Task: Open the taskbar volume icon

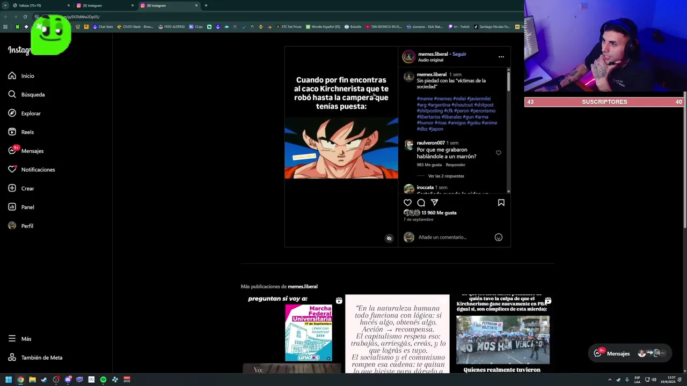Action: [654, 380]
